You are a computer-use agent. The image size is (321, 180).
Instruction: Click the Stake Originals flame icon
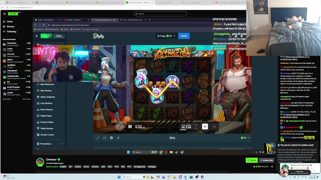pyautogui.click(x=38, y=97)
